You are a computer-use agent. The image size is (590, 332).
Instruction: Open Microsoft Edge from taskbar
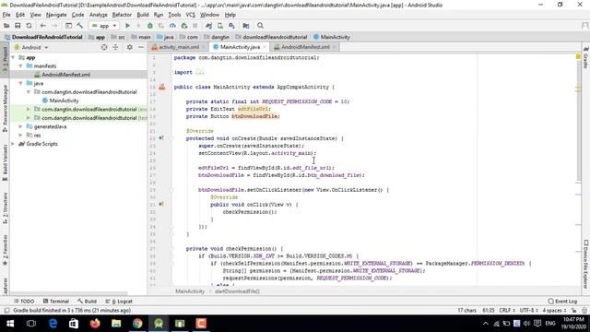coord(53,324)
